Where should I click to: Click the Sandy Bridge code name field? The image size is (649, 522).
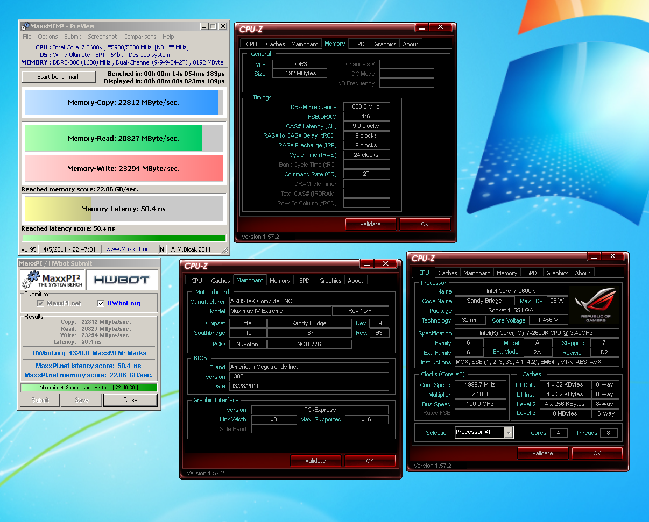[485, 301]
